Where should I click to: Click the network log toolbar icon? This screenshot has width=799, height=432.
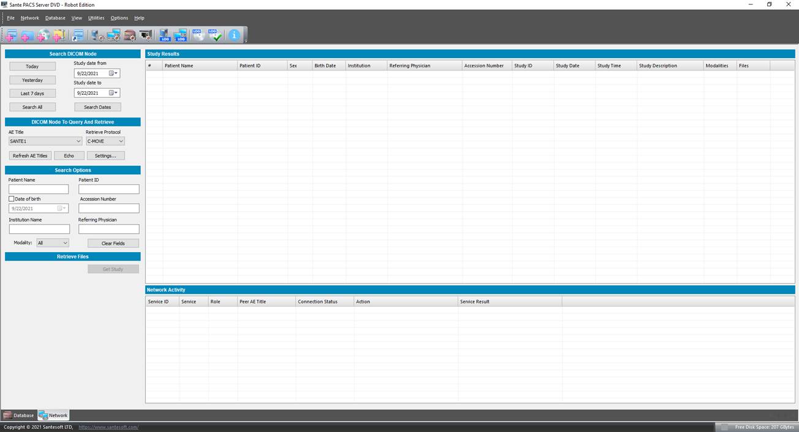click(180, 35)
